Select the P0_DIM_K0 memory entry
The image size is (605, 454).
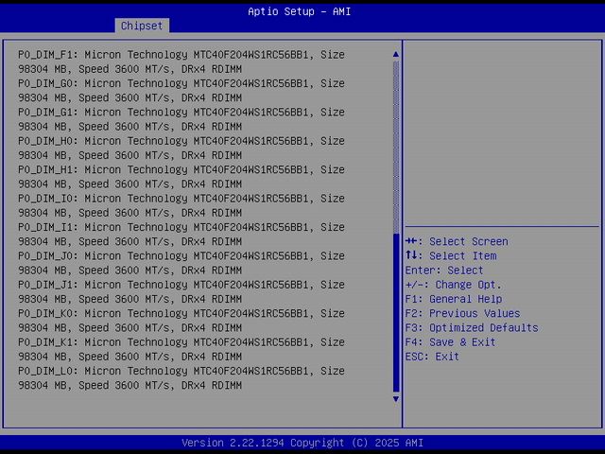pos(181,321)
